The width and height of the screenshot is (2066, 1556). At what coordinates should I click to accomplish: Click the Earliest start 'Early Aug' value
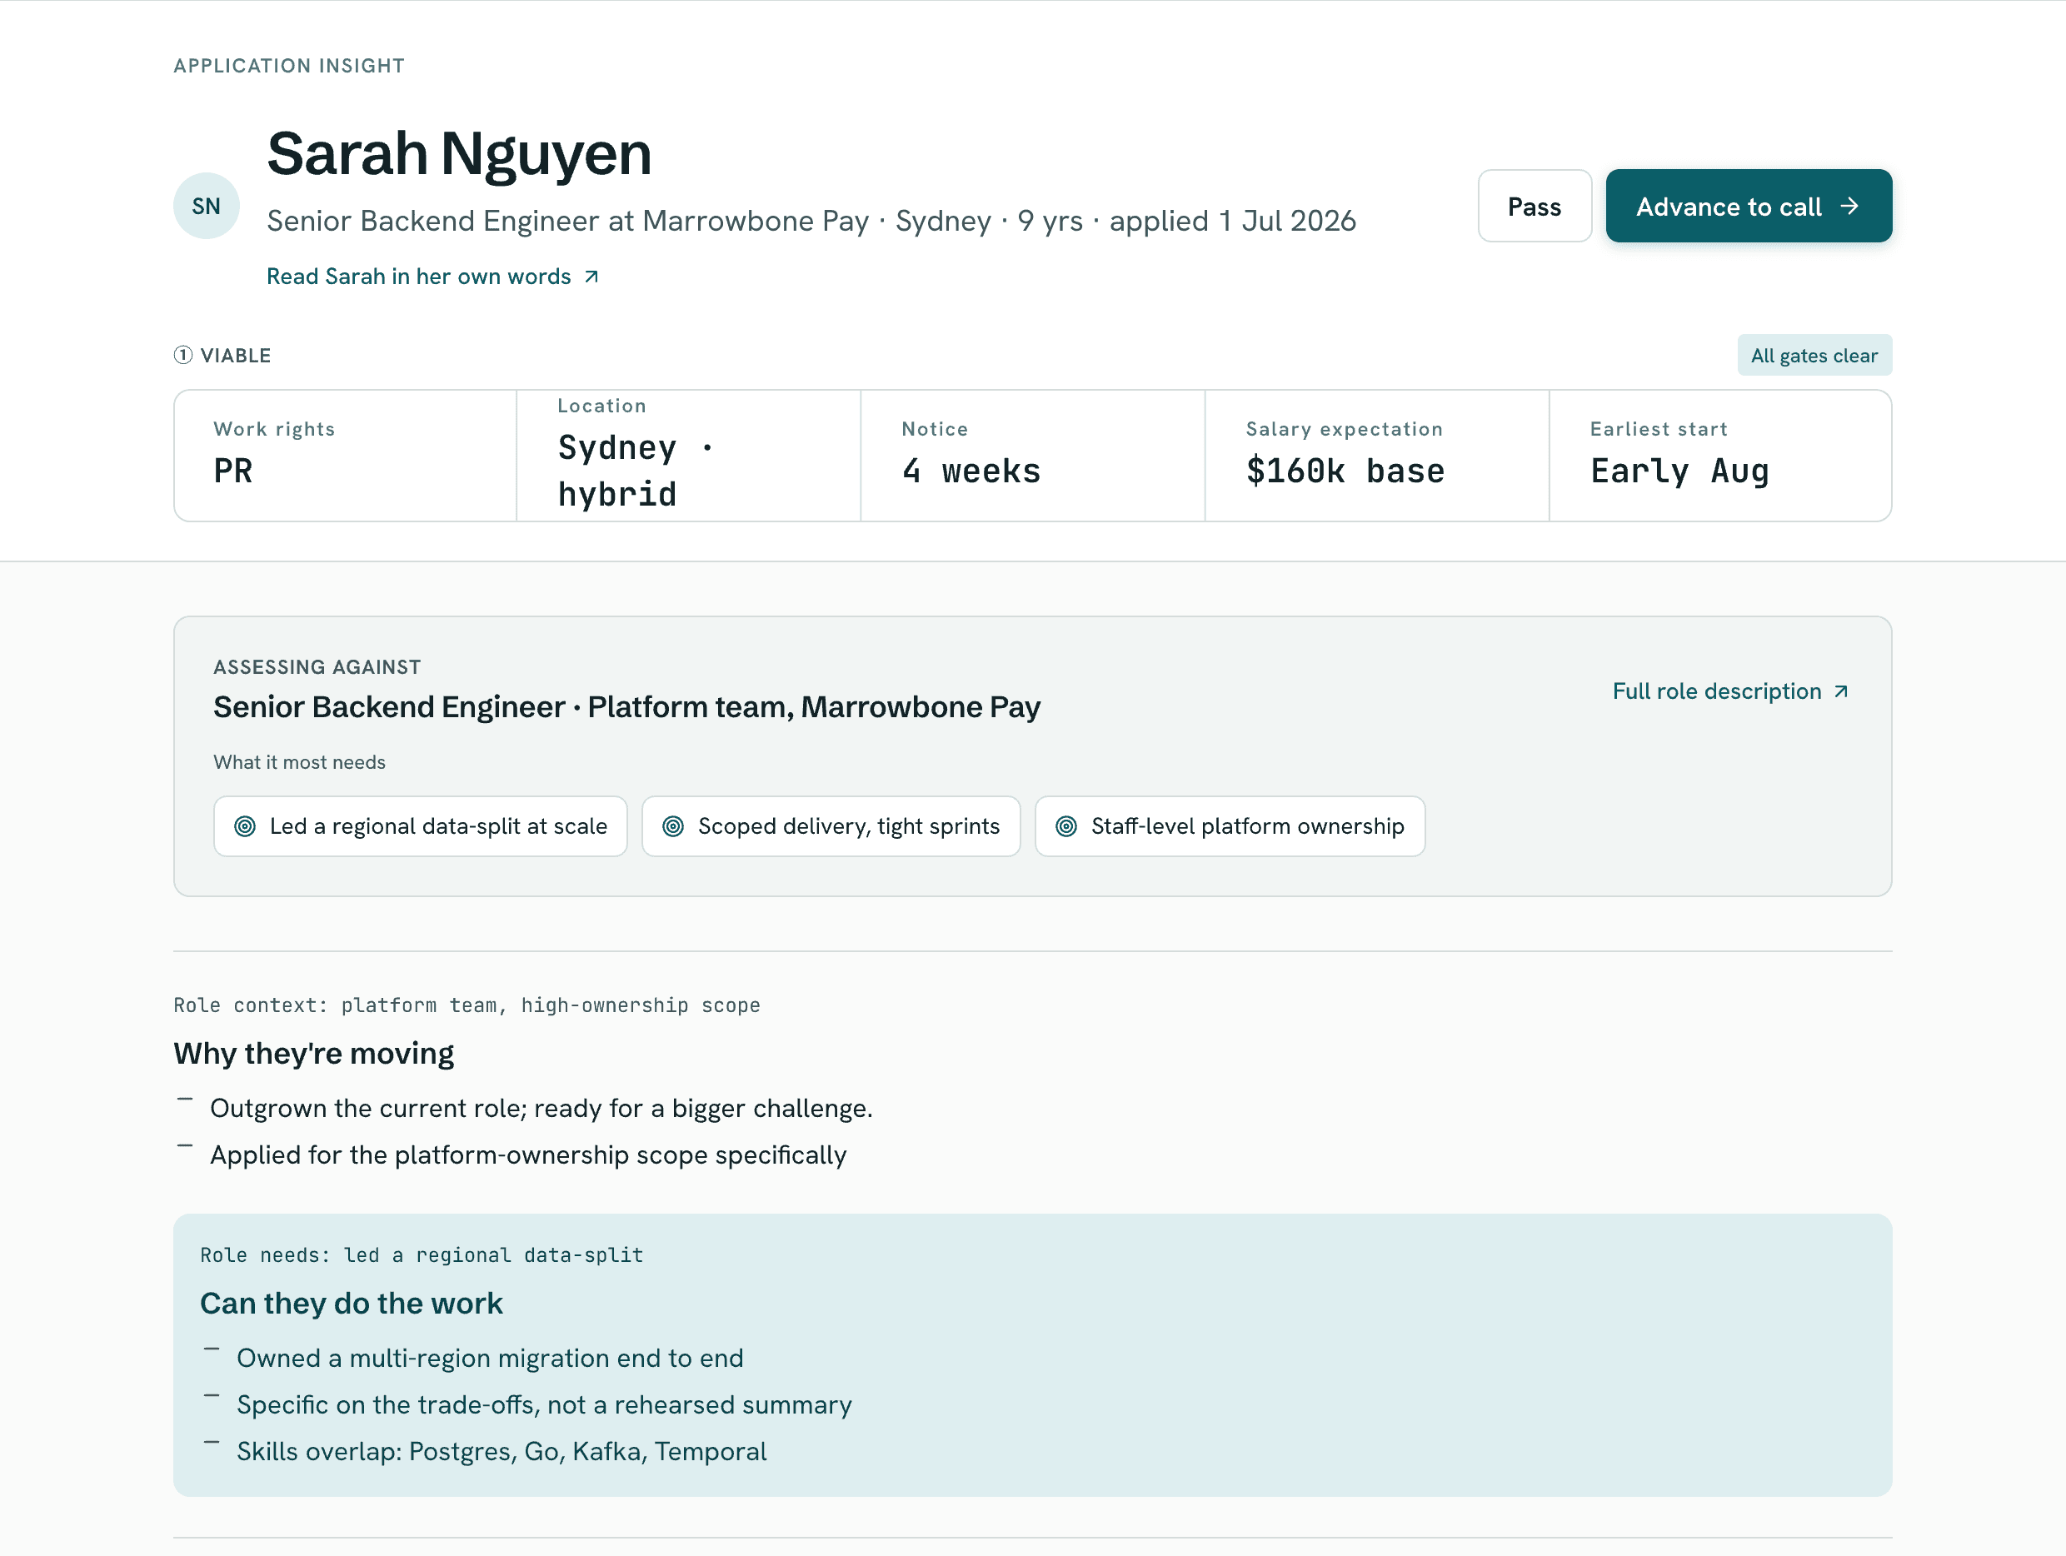(1679, 471)
